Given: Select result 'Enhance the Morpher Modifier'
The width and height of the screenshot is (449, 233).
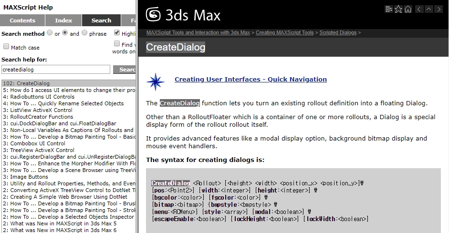Looking at the screenshot, I should click(69, 163).
